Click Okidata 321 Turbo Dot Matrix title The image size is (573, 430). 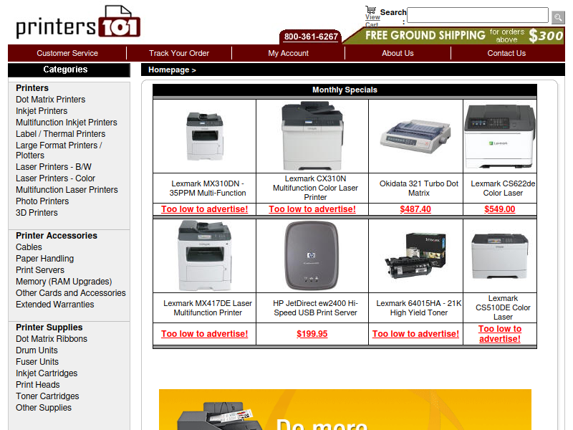pos(419,188)
